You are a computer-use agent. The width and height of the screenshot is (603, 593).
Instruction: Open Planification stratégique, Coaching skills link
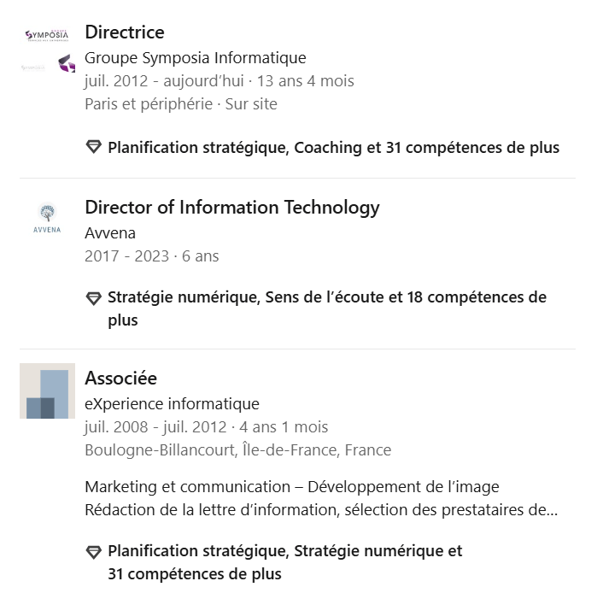click(333, 148)
